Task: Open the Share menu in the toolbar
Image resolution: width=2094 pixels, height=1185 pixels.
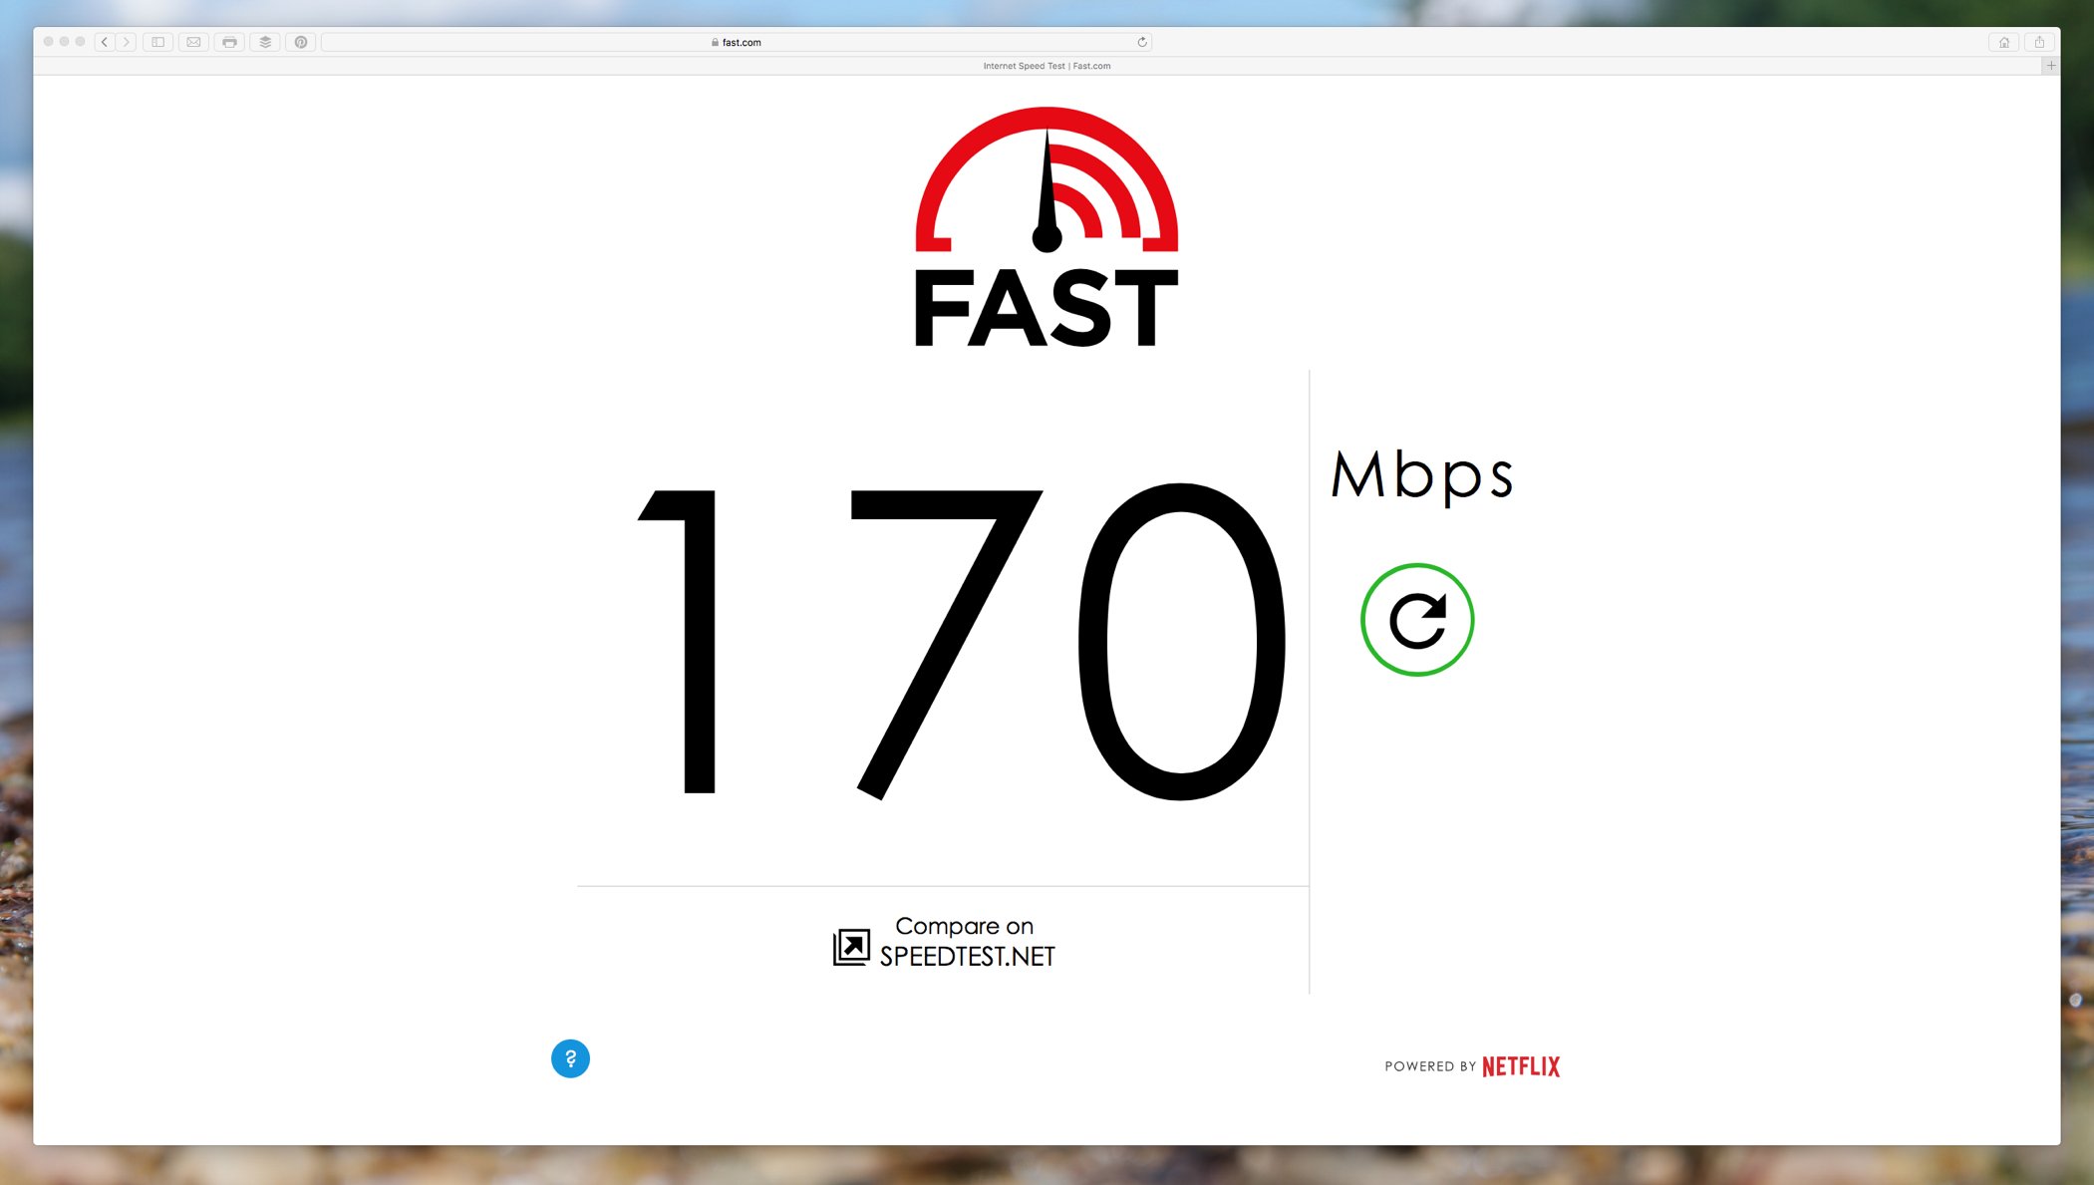Action: pyautogui.click(x=2039, y=42)
